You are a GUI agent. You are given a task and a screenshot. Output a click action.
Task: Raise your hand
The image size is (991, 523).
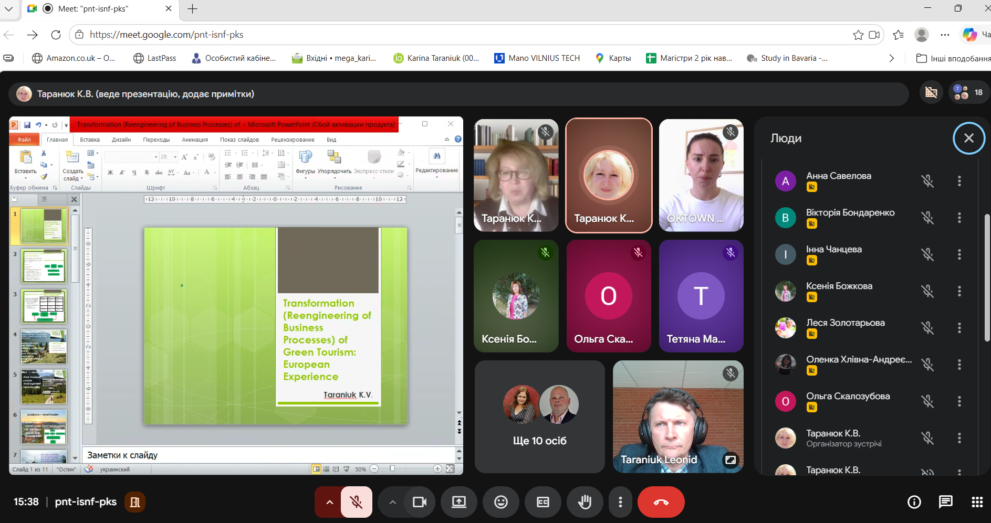pyautogui.click(x=585, y=502)
